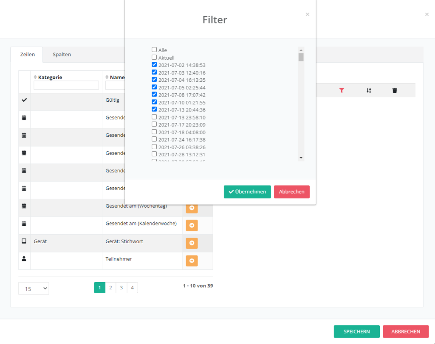Click orange arrow for Gesendet am (Kalenderwoche)
The height and width of the screenshot is (344, 435).
tap(192, 225)
